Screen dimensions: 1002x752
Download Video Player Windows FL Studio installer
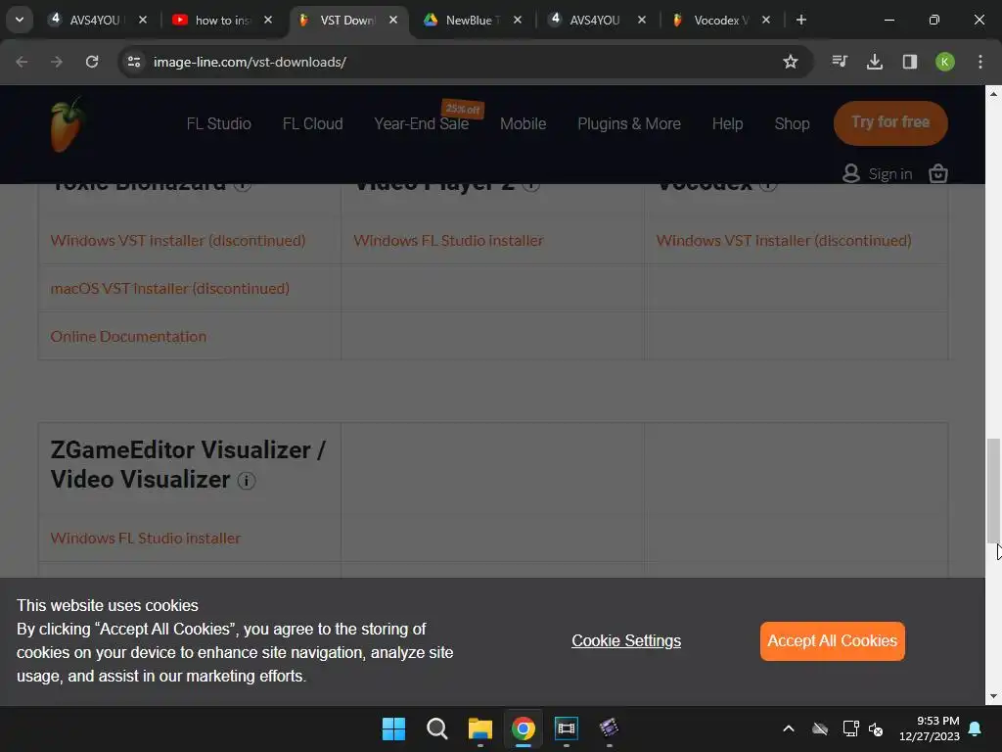(448, 241)
